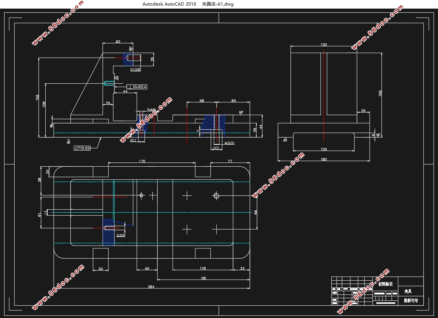The width and height of the screenshot is (438, 318).
Task: Select the 156 overall height dimension
Action: [37, 98]
